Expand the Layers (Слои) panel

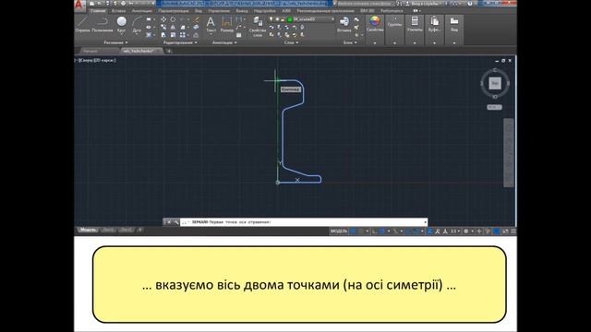pyautogui.click(x=291, y=42)
